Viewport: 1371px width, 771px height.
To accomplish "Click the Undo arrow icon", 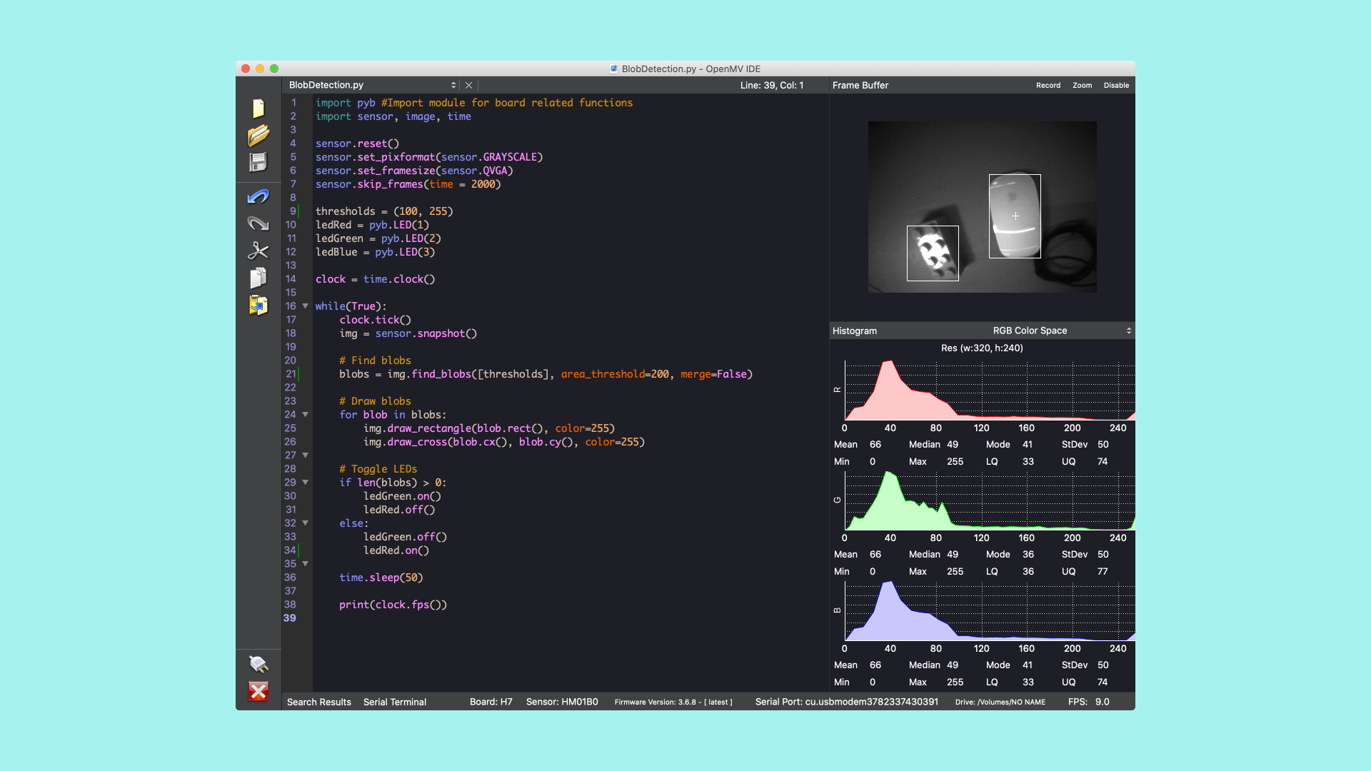I will pyautogui.click(x=258, y=196).
